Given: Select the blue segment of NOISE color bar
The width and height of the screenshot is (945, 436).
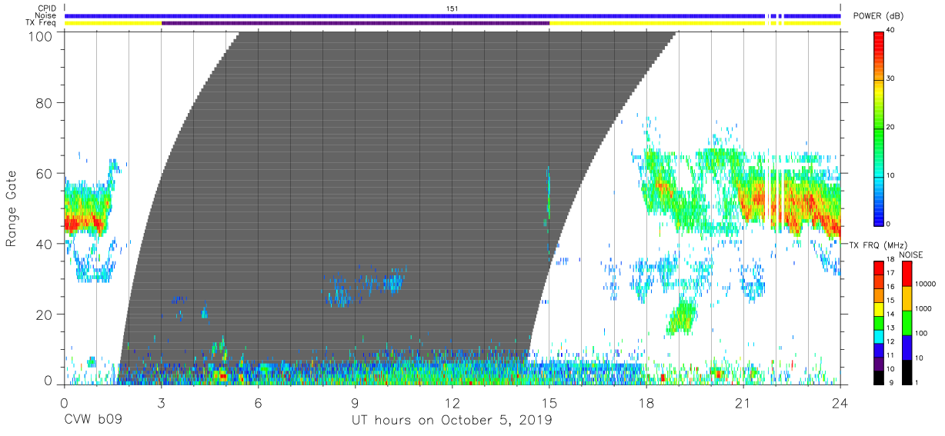Looking at the screenshot, I should coord(907,347).
